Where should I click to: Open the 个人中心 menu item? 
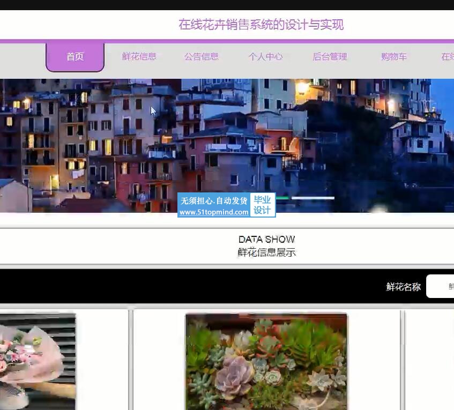(x=265, y=56)
